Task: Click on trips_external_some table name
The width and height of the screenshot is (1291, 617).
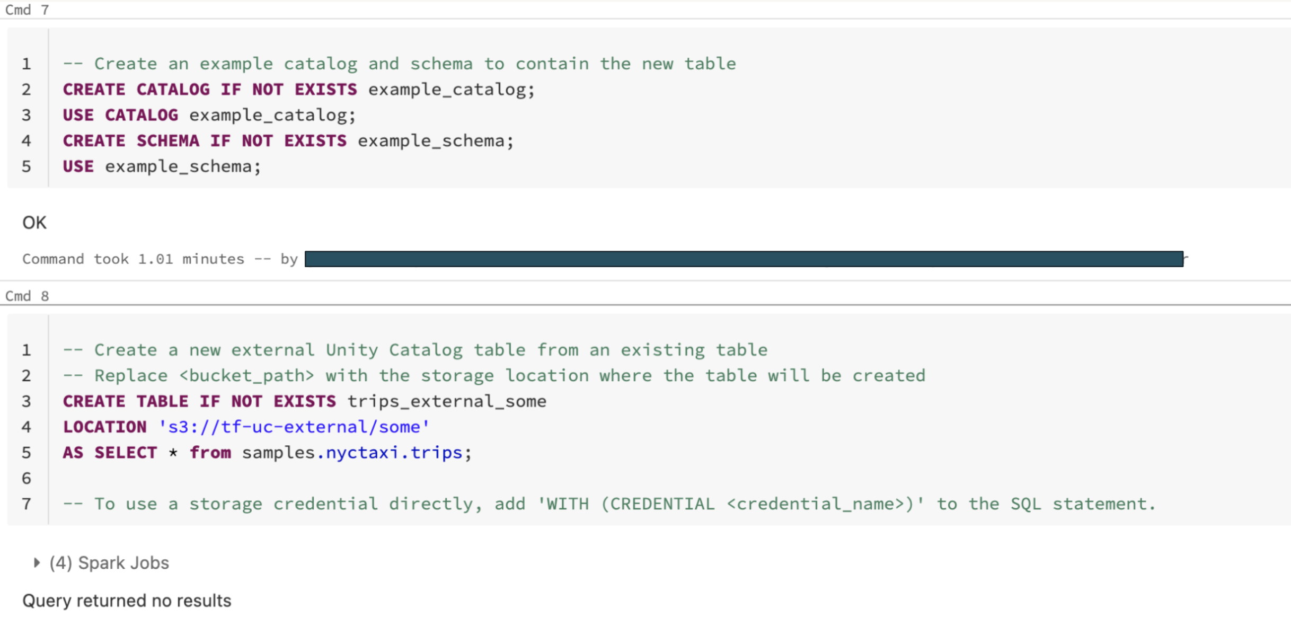Action: pos(446,401)
